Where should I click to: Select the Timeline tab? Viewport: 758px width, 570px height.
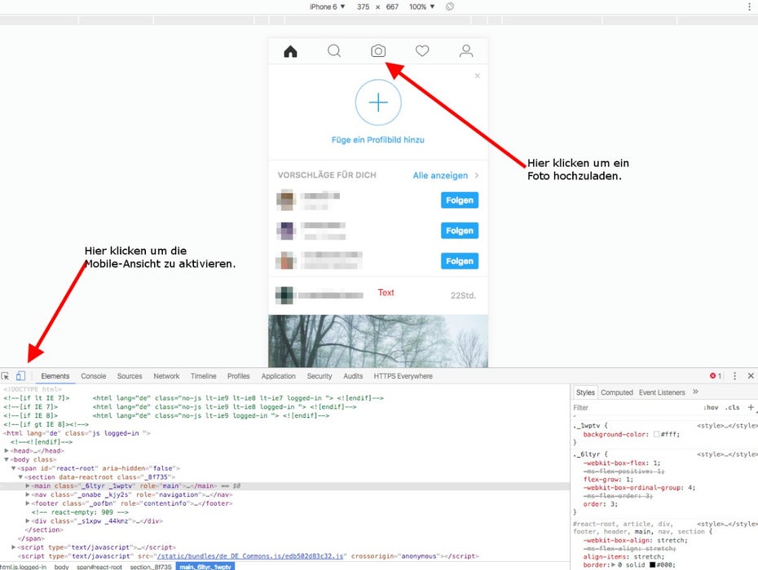coord(203,376)
